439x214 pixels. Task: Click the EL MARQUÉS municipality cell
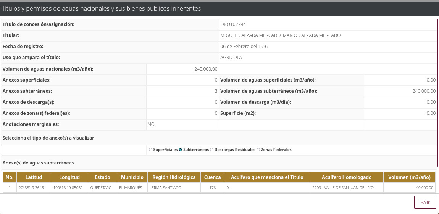(x=131, y=188)
